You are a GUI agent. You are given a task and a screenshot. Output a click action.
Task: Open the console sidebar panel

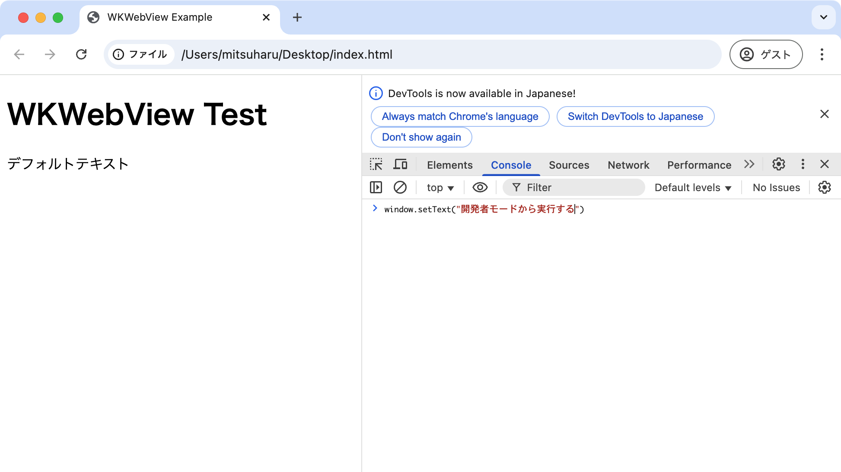[376, 187]
